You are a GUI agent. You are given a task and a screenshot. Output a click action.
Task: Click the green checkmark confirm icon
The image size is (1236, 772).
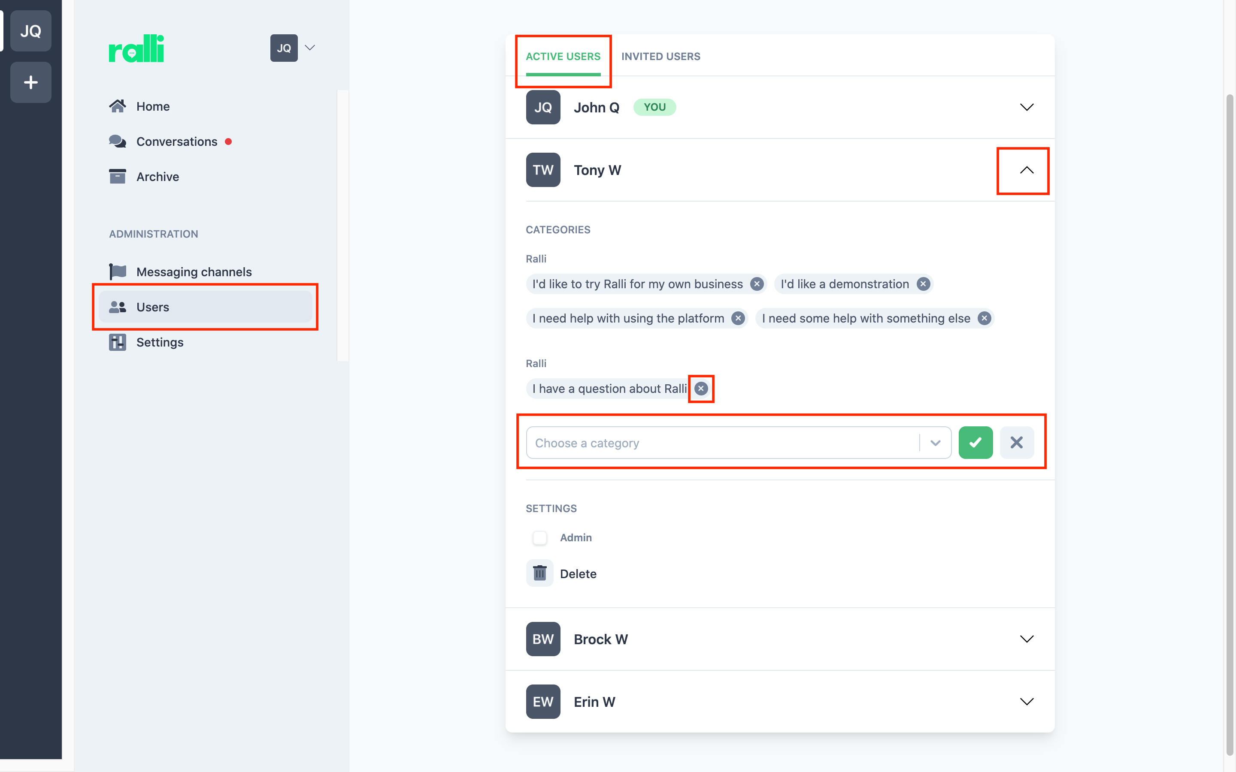tap(976, 442)
